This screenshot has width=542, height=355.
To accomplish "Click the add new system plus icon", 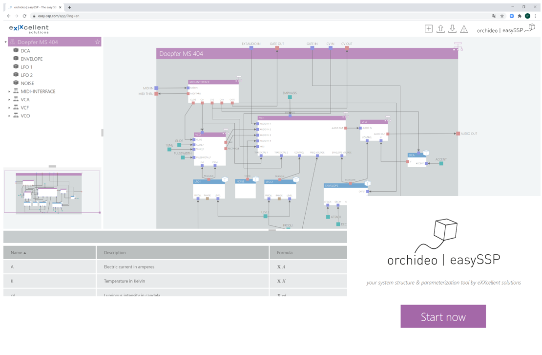I will (x=428, y=29).
